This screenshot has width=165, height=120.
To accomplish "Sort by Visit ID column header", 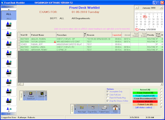I will pos(25,35).
